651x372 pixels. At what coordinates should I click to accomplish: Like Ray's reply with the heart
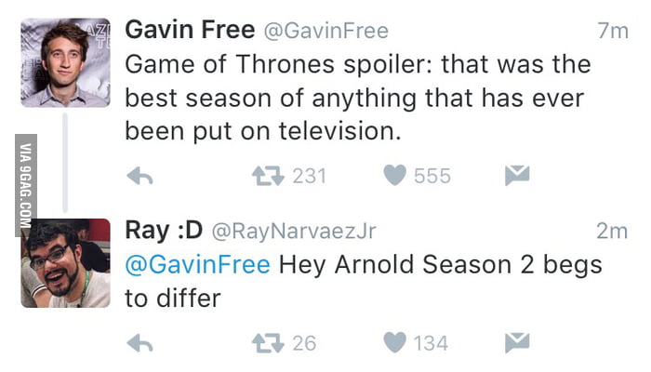(x=395, y=343)
